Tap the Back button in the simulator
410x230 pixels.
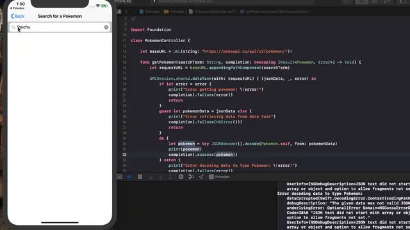[17, 16]
